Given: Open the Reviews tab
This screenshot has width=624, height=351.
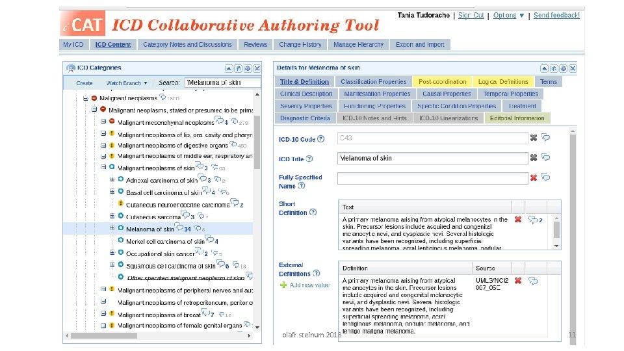Looking at the screenshot, I should (x=255, y=45).
